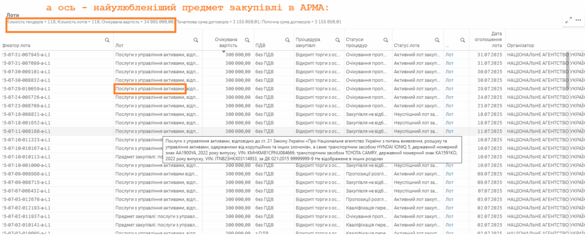Click sort arrow under Очікувана вартість
This screenshot has height=235, width=585.
point(224,51)
